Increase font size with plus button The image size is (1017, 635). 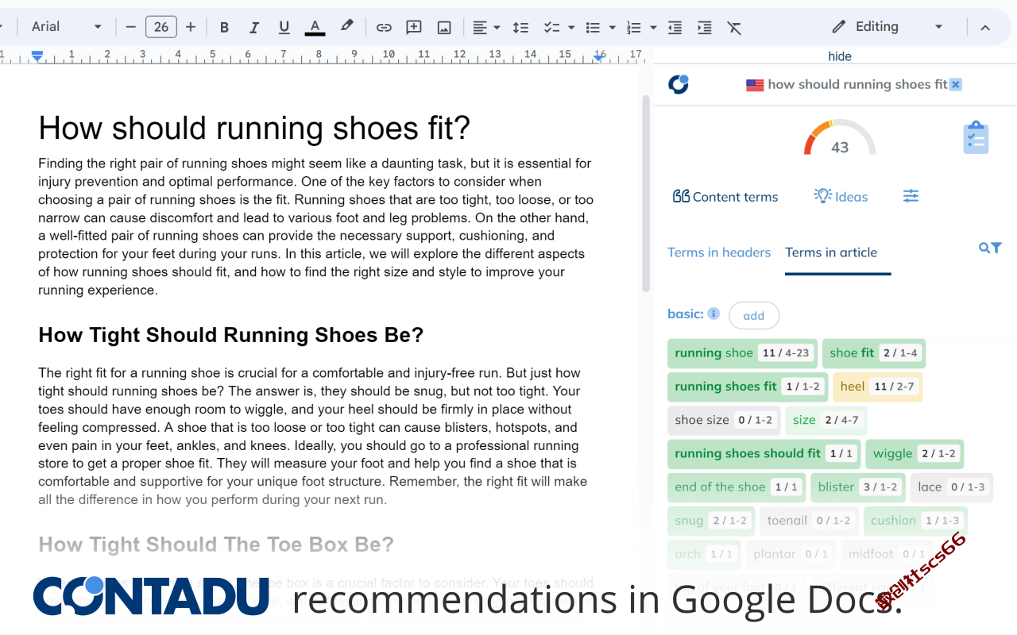191,27
